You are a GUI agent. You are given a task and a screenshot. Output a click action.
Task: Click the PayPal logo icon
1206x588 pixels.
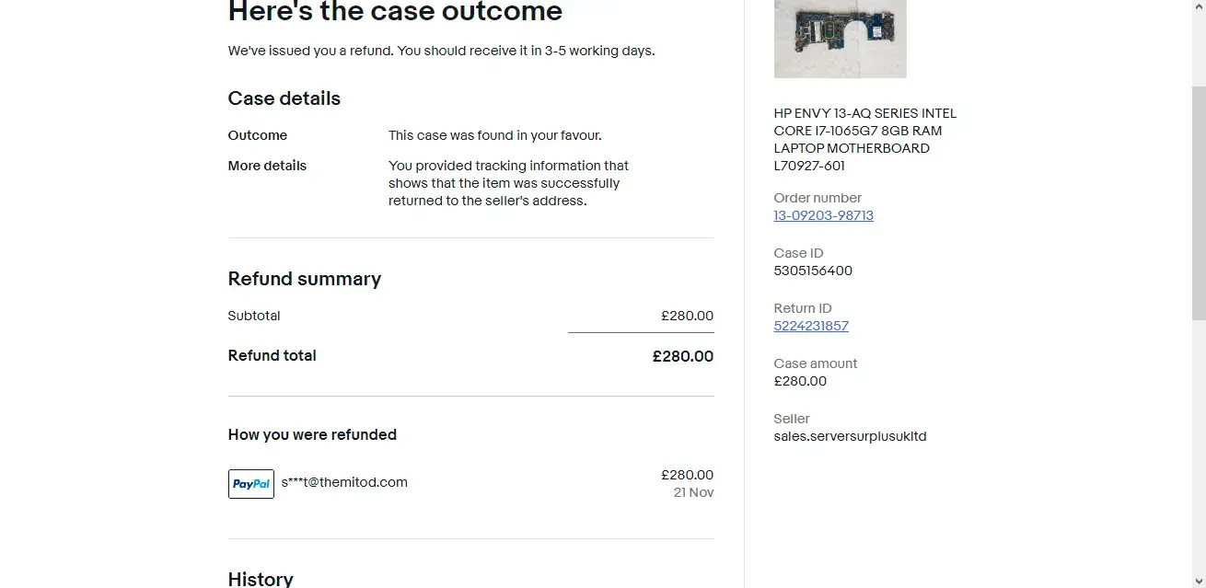(x=250, y=484)
